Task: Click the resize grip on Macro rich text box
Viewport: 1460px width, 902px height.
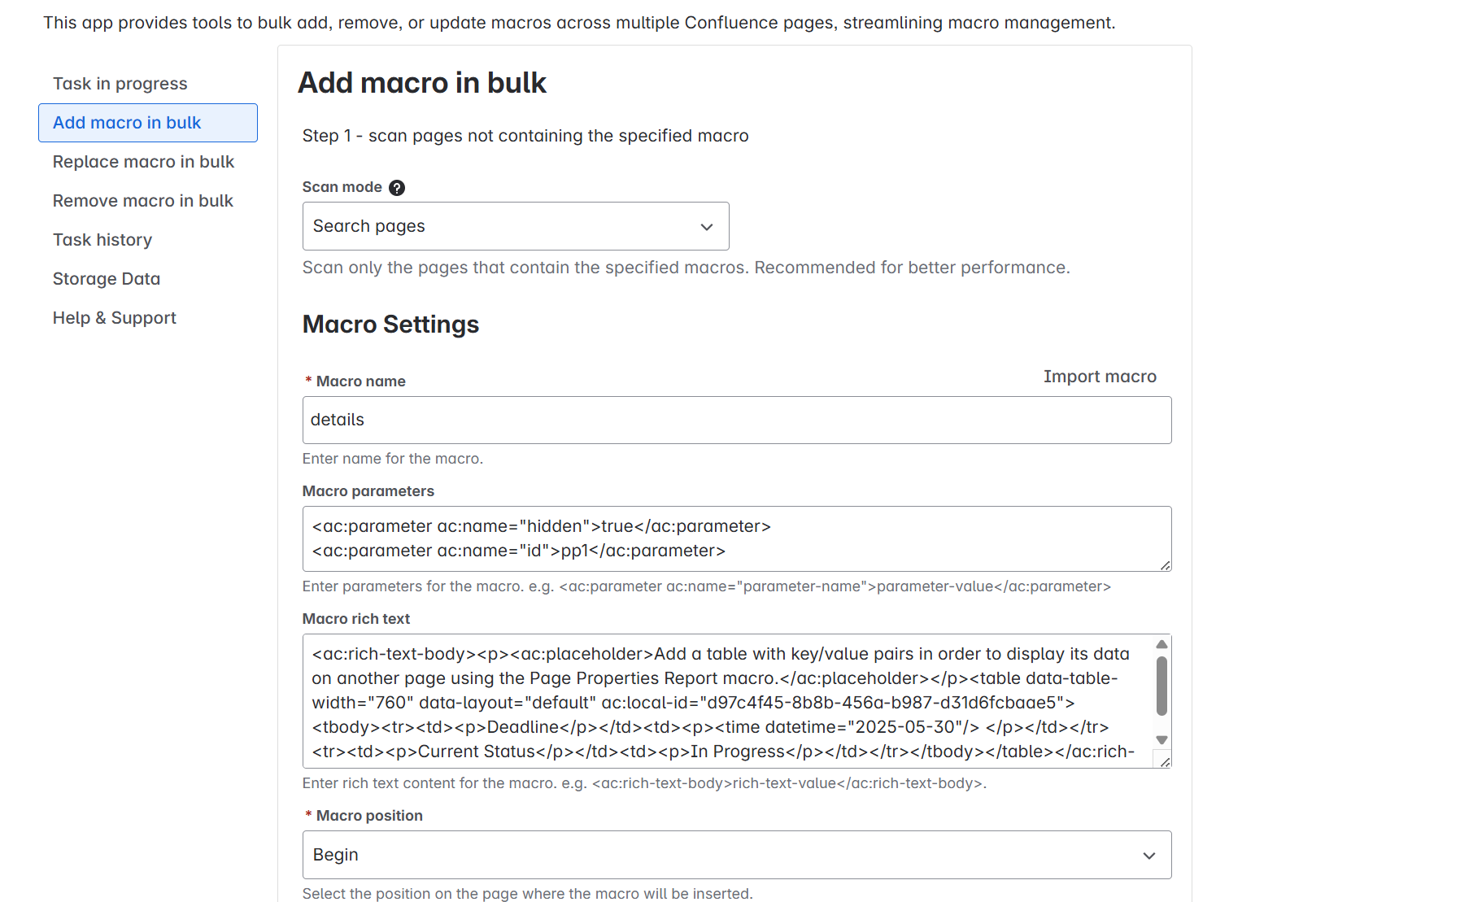Action: pos(1166,760)
